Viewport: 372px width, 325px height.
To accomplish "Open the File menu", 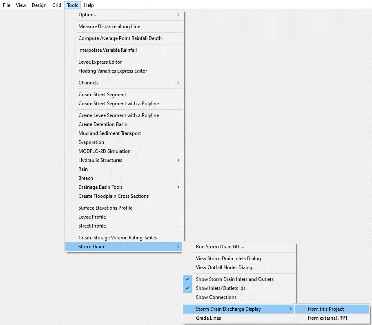I will (x=7, y=5).
